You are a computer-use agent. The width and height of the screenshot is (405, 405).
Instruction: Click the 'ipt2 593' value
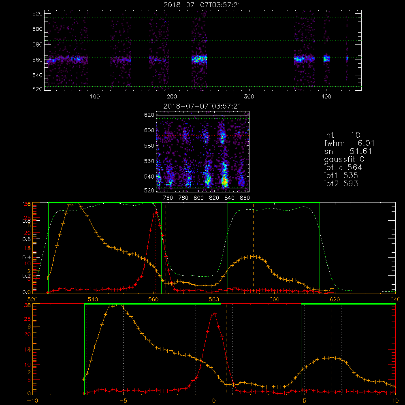[x=341, y=183]
